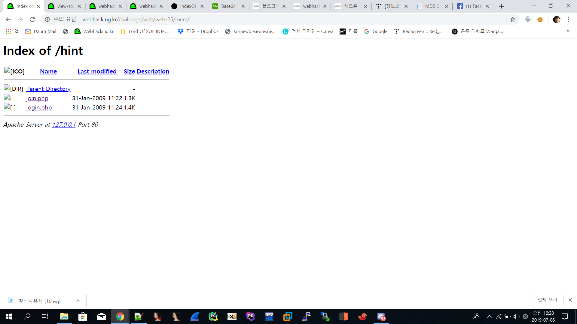Open the join.php link
Image resolution: width=577 pixels, height=324 pixels.
[x=37, y=98]
